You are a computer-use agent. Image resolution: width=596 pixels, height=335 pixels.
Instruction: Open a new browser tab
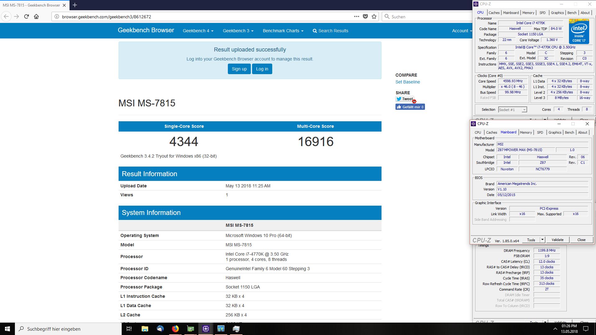[75, 5]
